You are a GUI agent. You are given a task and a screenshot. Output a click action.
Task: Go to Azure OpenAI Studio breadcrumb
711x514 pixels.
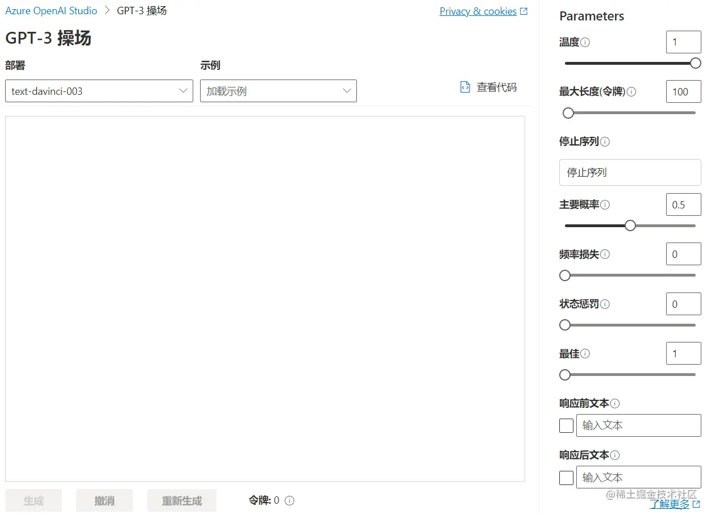(x=51, y=11)
